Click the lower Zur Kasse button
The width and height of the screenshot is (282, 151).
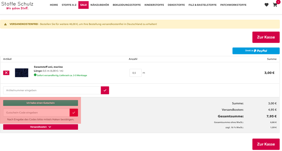pyautogui.click(x=266, y=144)
